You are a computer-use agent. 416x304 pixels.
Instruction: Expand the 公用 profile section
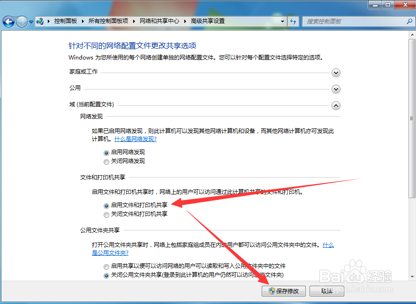click(336, 89)
